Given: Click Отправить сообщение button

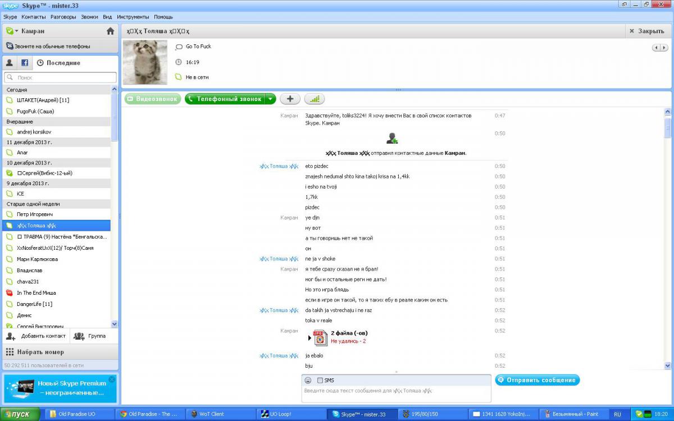Looking at the screenshot, I should tap(538, 380).
